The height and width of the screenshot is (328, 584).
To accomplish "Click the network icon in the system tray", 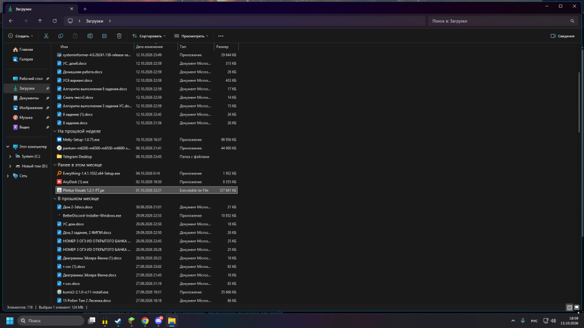I will [x=545, y=320].
